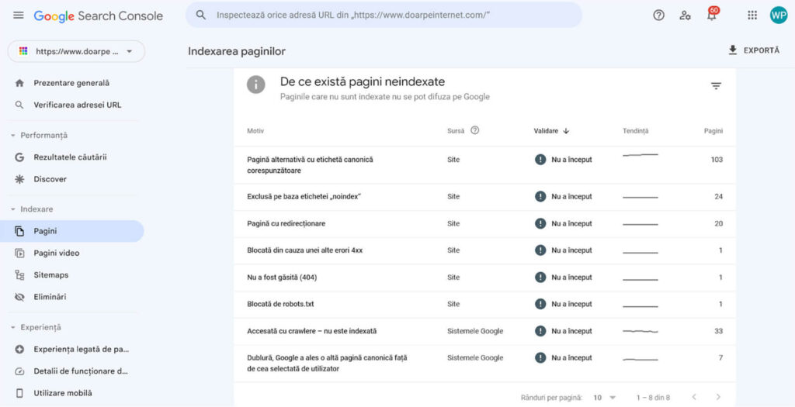The height and width of the screenshot is (407, 795).
Task: Go to the previous results page arrow
Action: pos(694,397)
